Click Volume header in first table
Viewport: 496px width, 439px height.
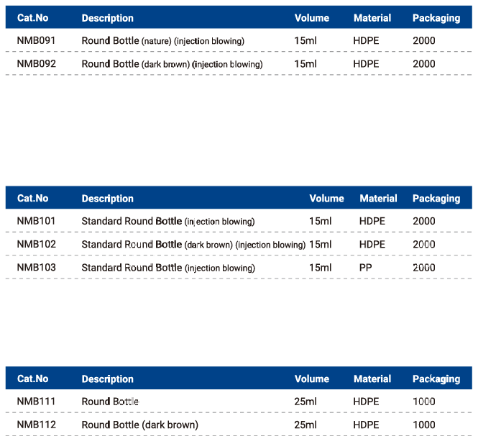click(x=312, y=18)
